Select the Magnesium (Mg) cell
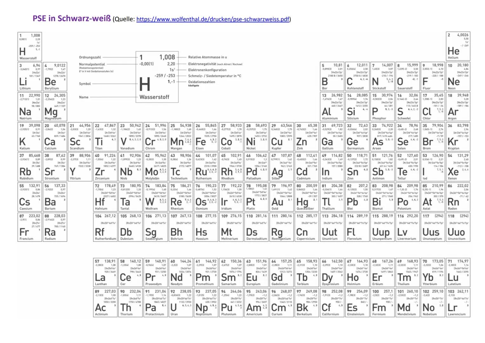This screenshot has width=485, height=343. coord(55,107)
